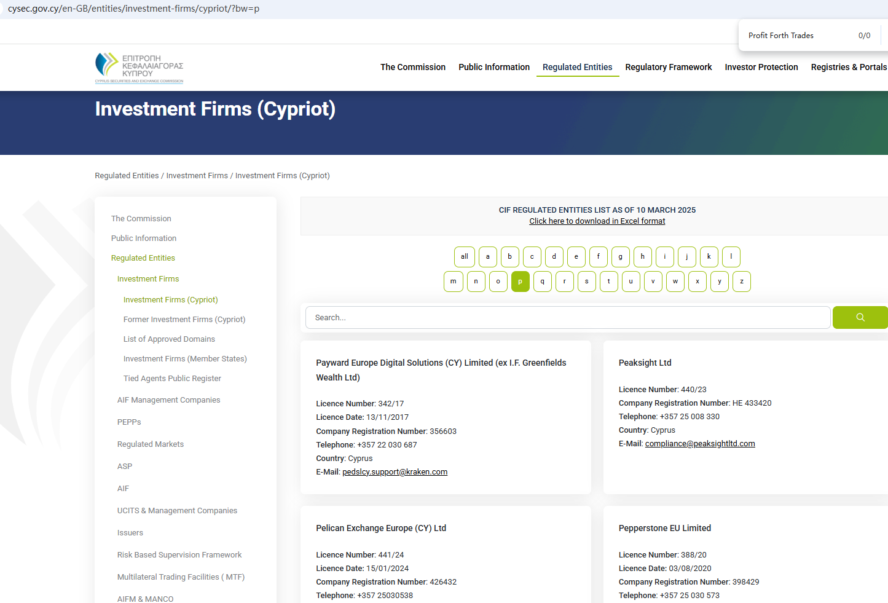Image resolution: width=888 pixels, height=603 pixels.
Task: Filter firms starting with letter 'm'
Action: point(453,282)
